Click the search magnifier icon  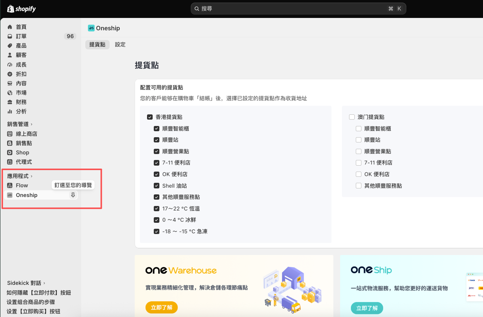click(197, 9)
